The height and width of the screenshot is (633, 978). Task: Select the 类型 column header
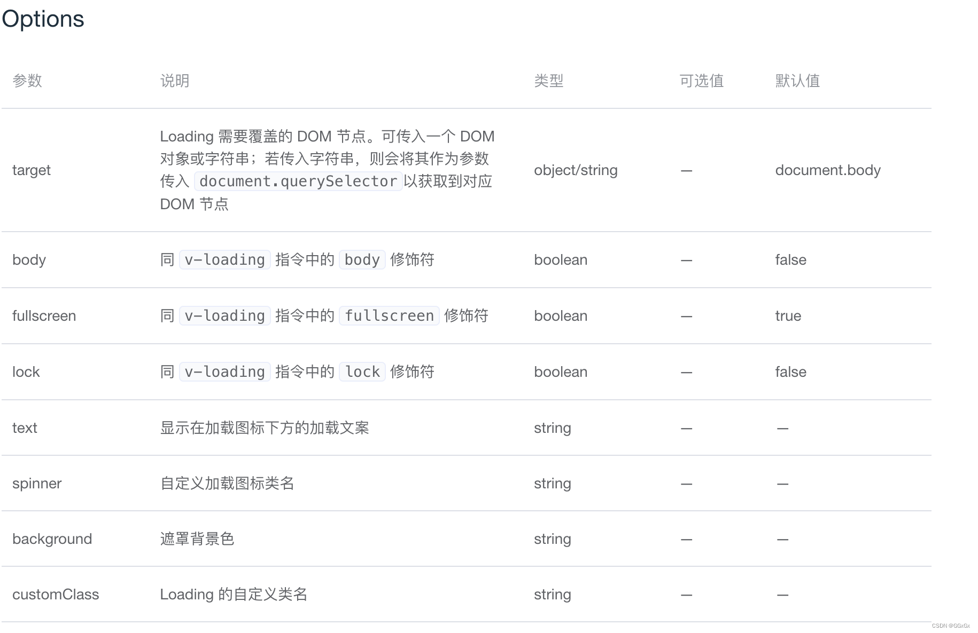point(548,81)
